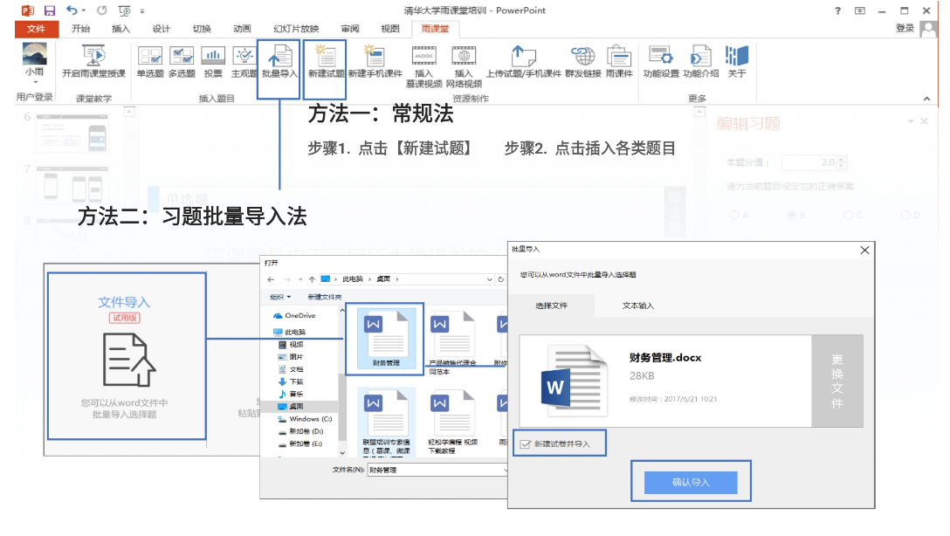Screen dimensions: 950x536
Task: Switch to the 视图 ribbon tab
Action: tap(389, 29)
